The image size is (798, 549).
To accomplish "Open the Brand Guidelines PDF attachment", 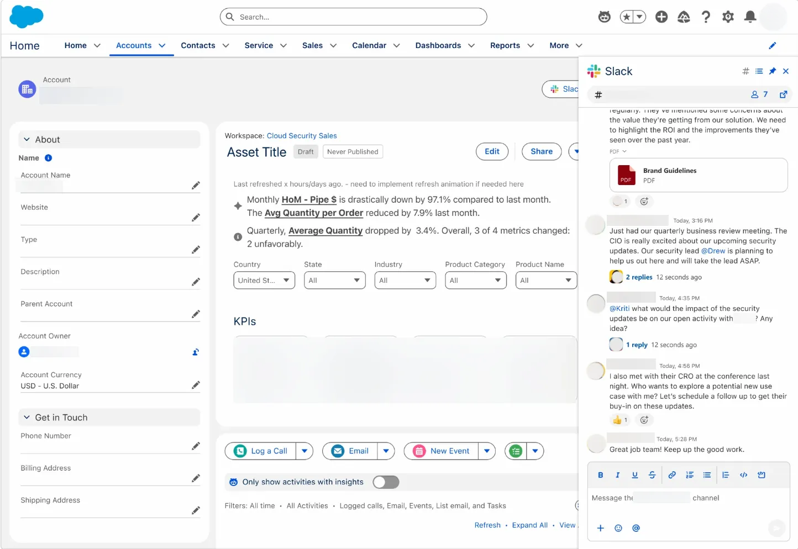I will pos(699,175).
